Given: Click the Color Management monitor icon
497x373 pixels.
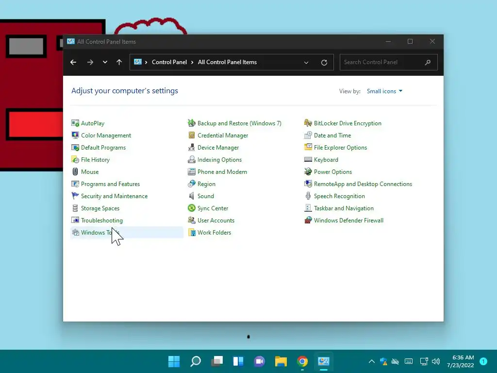Looking at the screenshot, I should click(x=75, y=135).
